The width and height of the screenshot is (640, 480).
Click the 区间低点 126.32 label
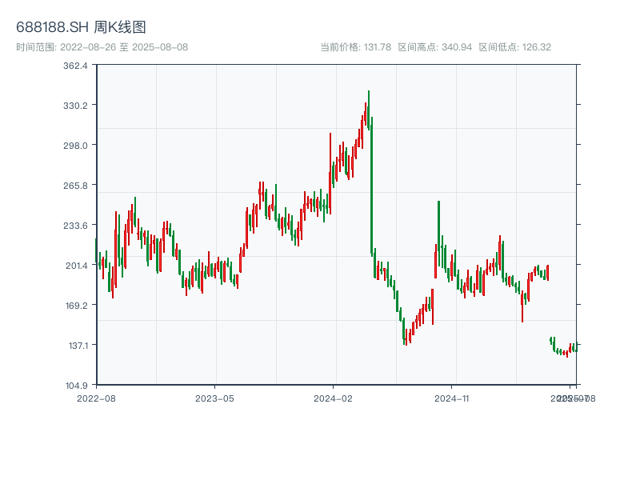click(514, 47)
